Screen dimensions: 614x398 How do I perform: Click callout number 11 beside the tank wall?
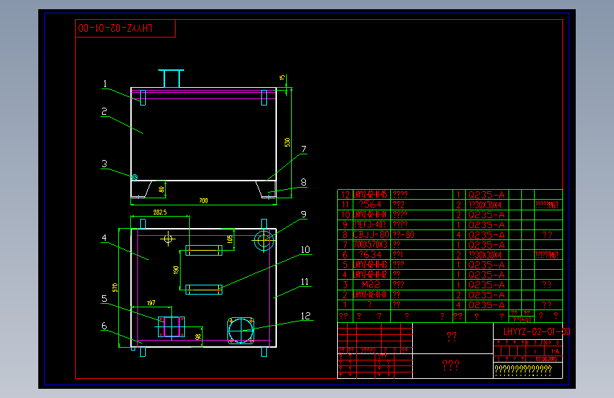coord(305,282)
